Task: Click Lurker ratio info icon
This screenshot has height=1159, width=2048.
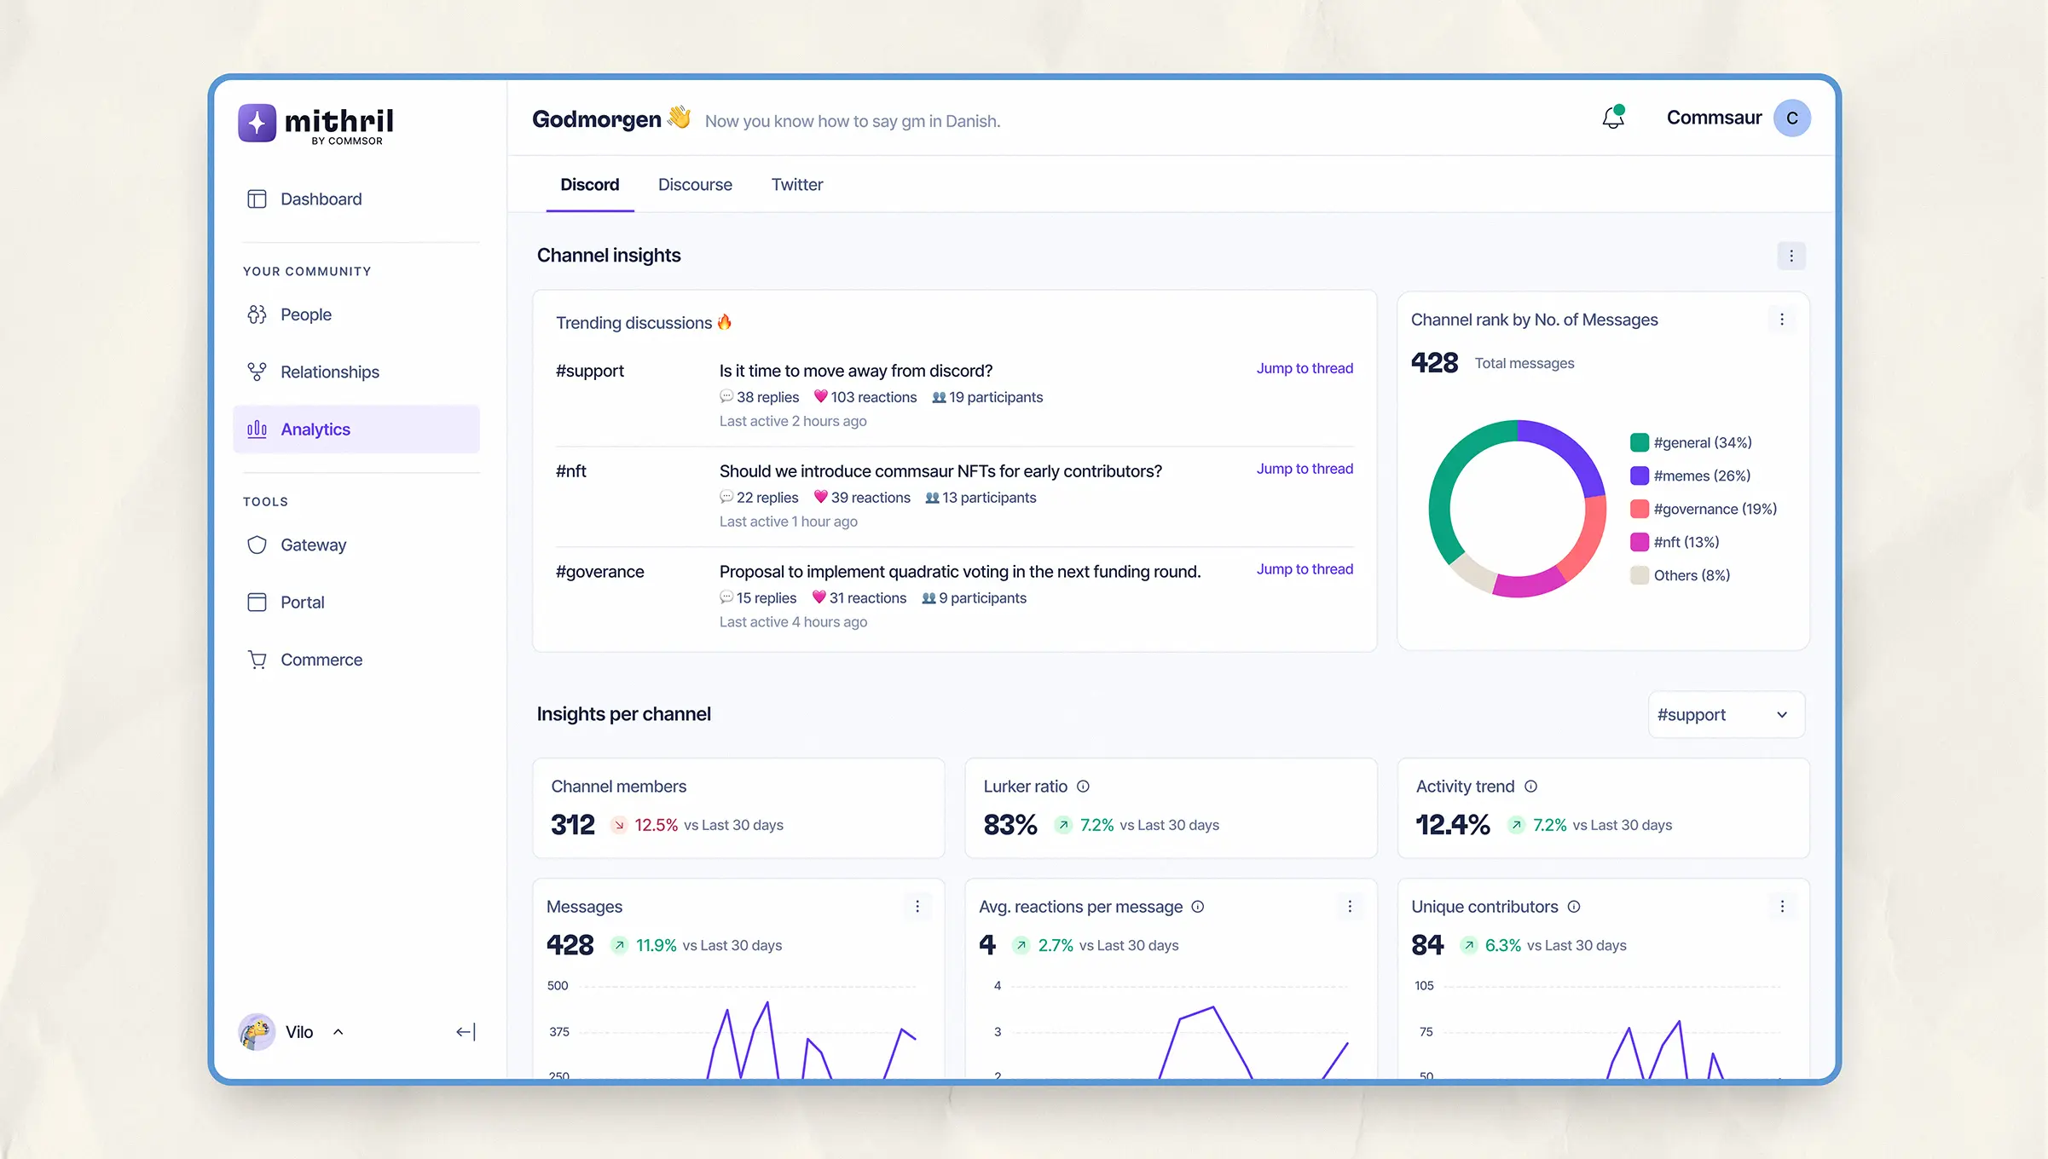Action: (x=1083, y=787)
